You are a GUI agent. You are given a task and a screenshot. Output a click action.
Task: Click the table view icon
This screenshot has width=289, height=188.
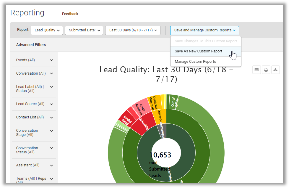coord(256,70)
